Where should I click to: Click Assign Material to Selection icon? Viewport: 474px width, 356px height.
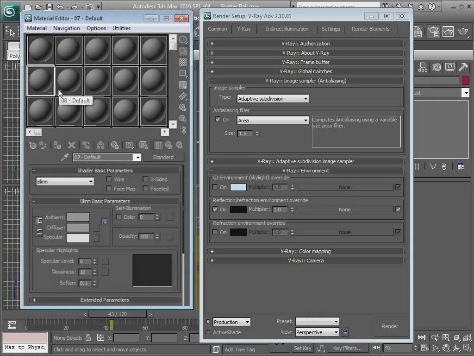(x=57, y=145)
